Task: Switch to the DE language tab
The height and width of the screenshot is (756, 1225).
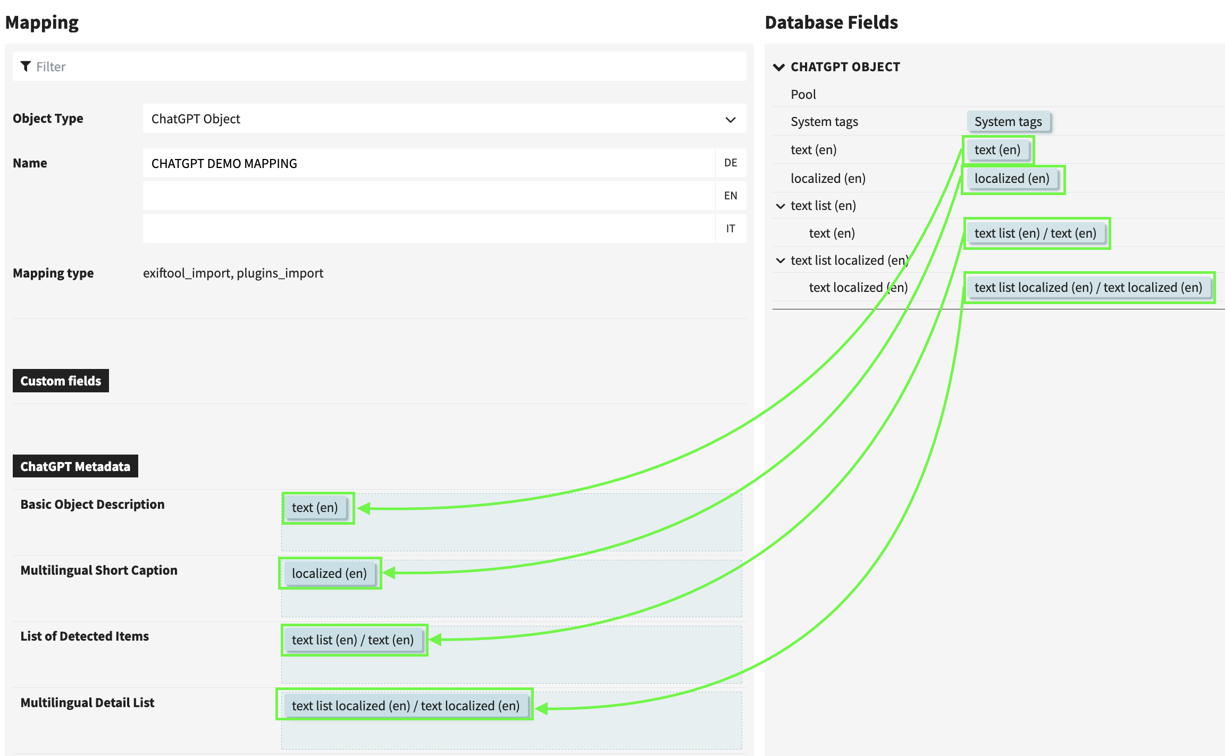Action: [731, 163]
